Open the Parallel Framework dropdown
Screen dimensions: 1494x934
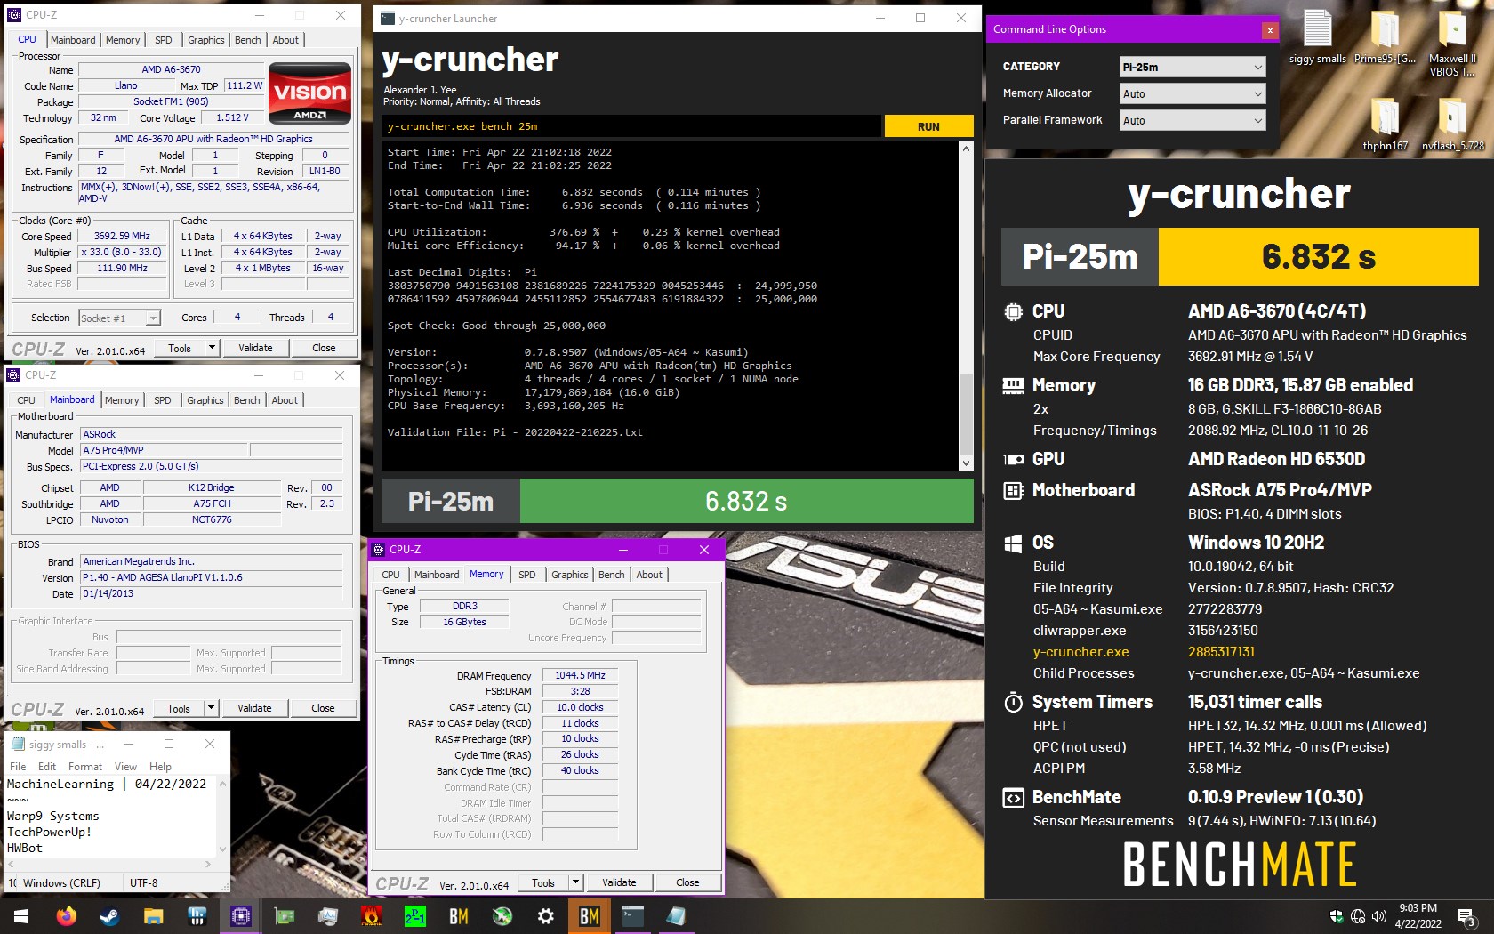coord(1193,120)
